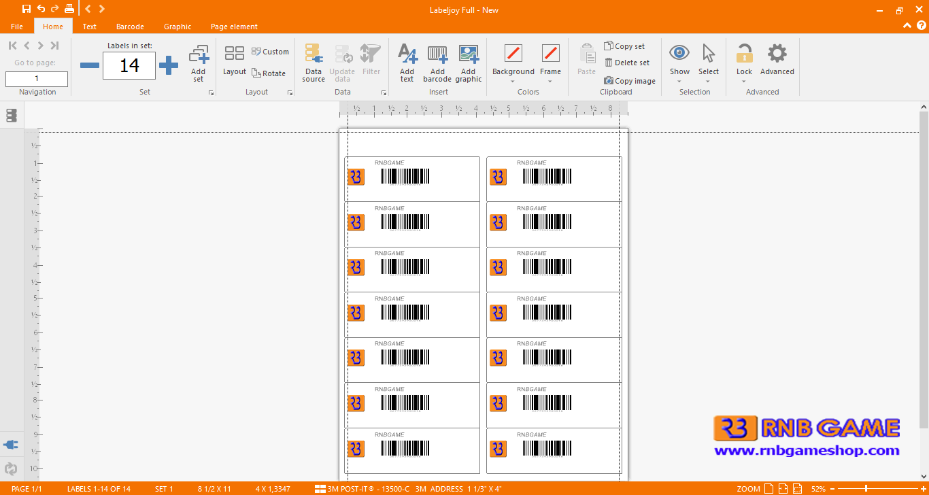Click the 4 X 1,3347 label size
Screen dimensions: 929x495
pos(273,489)
